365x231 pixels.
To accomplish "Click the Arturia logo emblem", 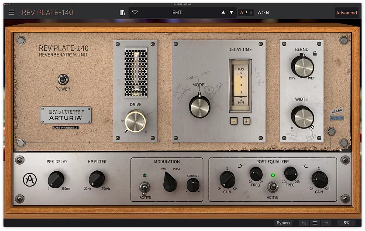I will [x=30, y=180].
